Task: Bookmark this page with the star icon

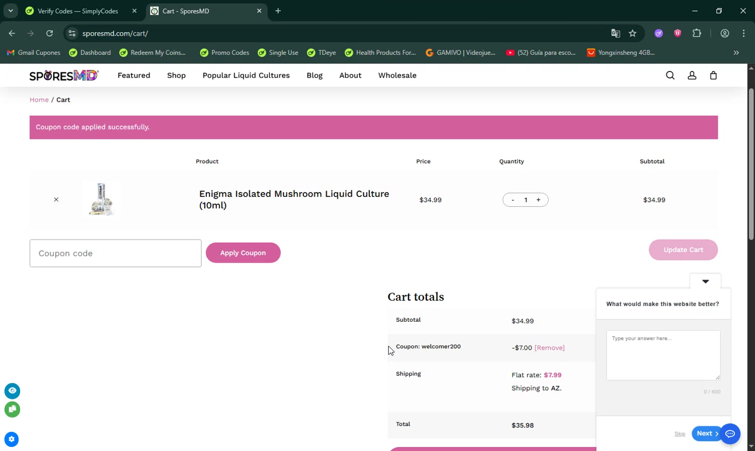Action: click(x=633, y=33)
